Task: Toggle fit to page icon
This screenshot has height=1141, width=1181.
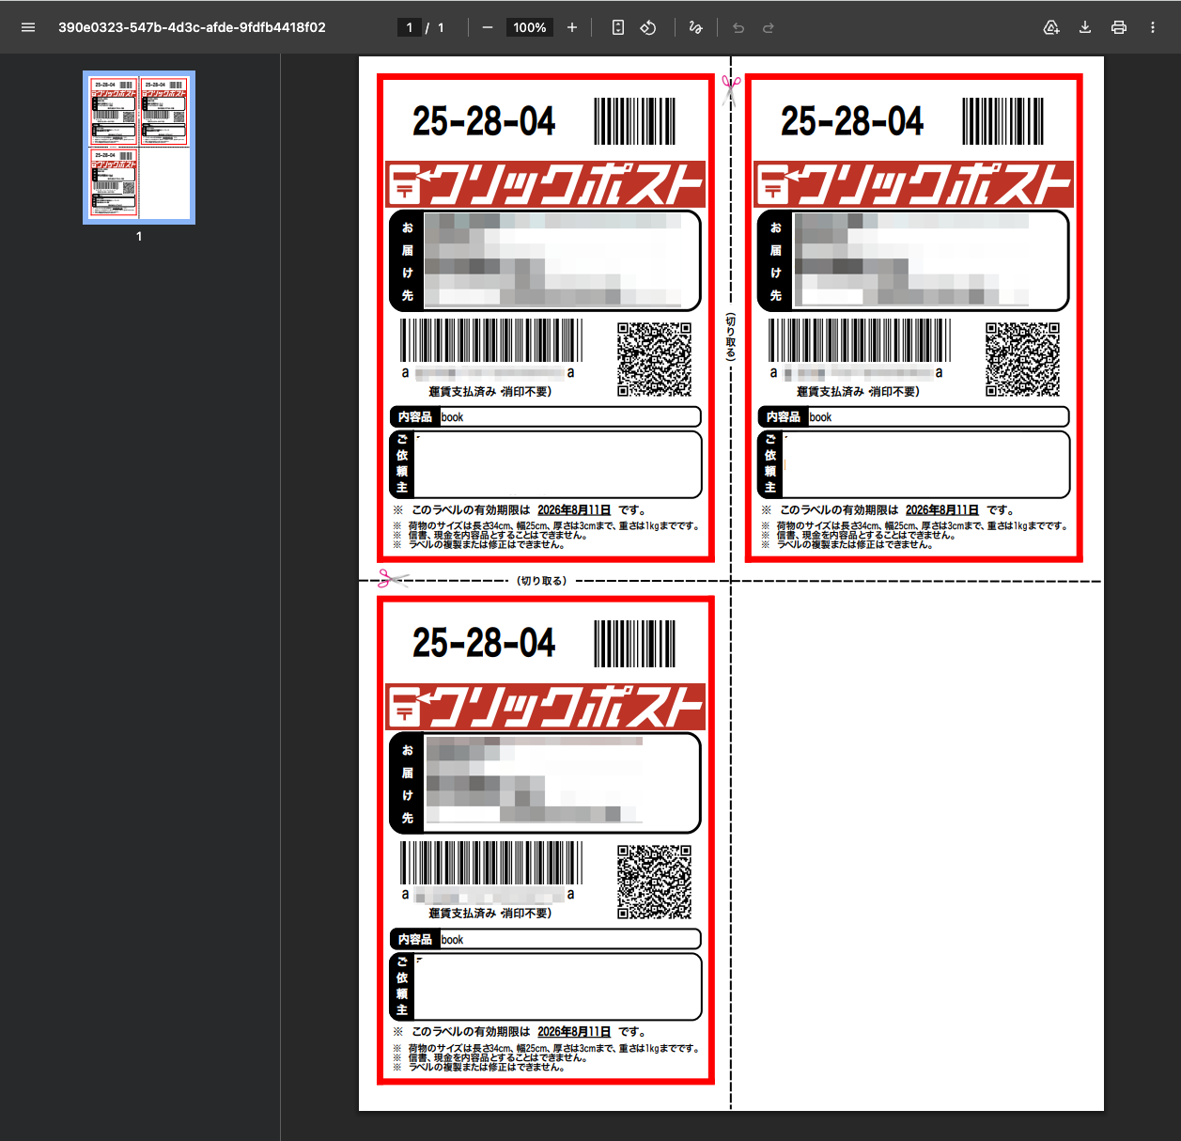Action: point(617,27)
